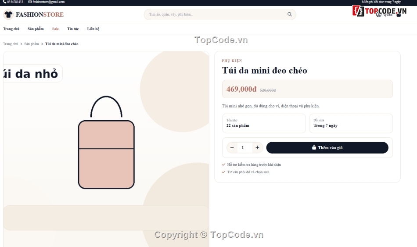Click the lock icon on Thêm vào giỏ button
417x247 pixels.
pos(314,147)
